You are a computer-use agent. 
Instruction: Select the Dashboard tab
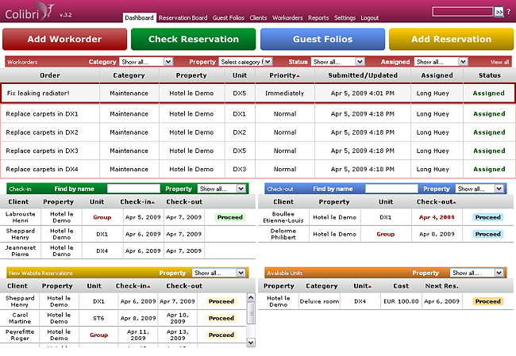pyautogui.click(x=139, y=17)
